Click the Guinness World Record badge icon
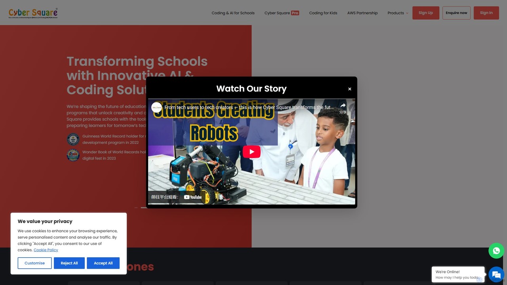Viewport: 507px width, 285px height. pos(73,139)
